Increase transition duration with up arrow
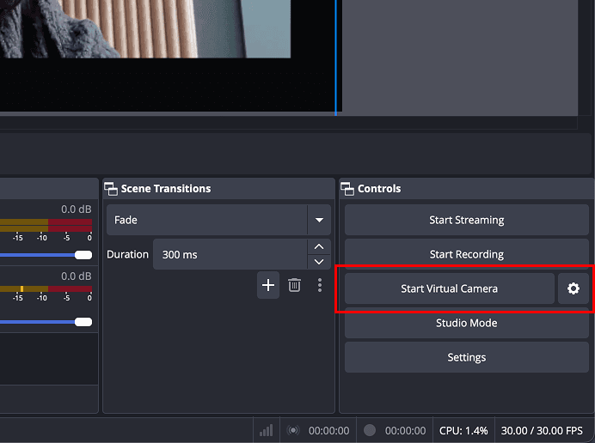The image size is (595, 443). point(319,246)
